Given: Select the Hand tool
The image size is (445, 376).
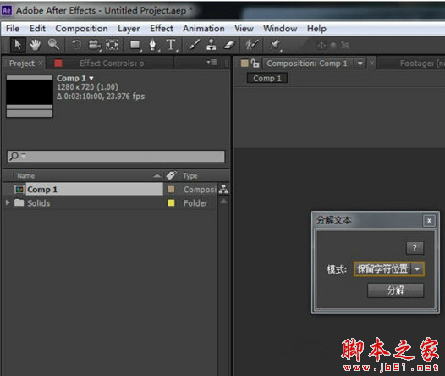Looking at the screenshot, I should (x=36, y=45).
